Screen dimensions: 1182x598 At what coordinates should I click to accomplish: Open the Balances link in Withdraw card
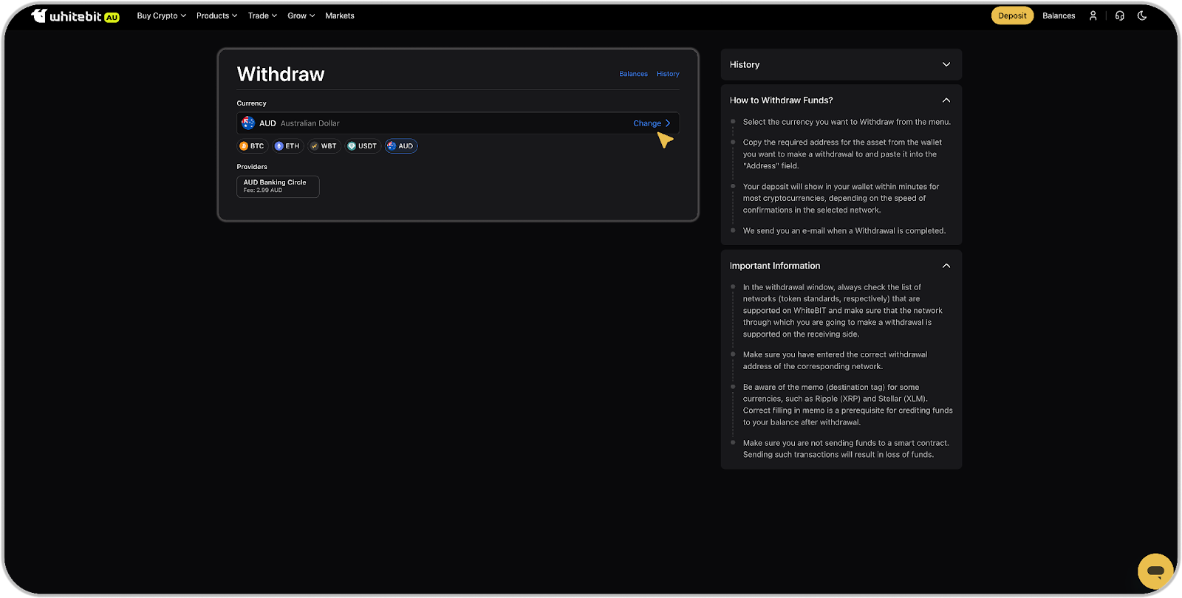click(633, 74)
